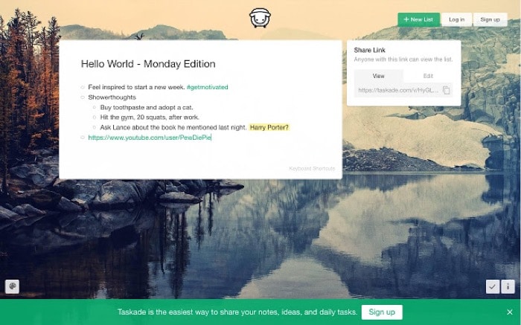Click bullet beside 'Buy toothpaste and adopt a cat'
Image resolution: width=521 pixels, height=325 pixels.
[x=95, y=107]
